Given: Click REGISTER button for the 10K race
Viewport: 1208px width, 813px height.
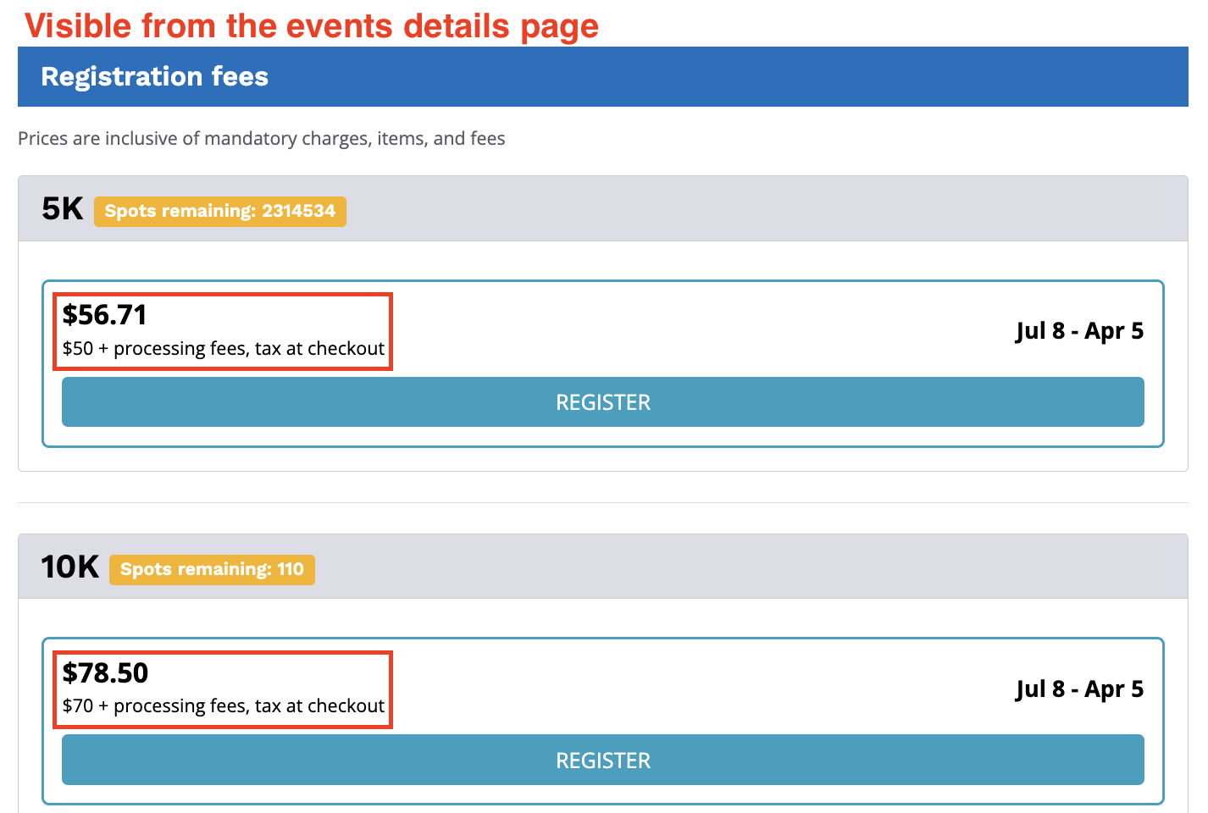Looking at the screenshot, I should click(602, 760).
